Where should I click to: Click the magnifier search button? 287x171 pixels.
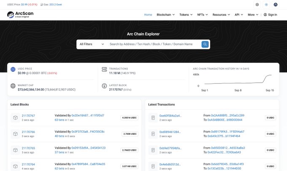(x=205, y=44)
